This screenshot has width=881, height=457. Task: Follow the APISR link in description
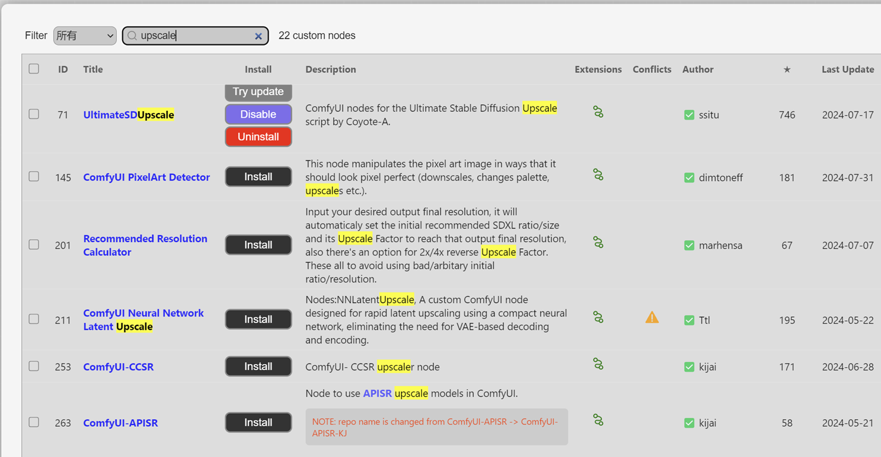click(377, 394)
